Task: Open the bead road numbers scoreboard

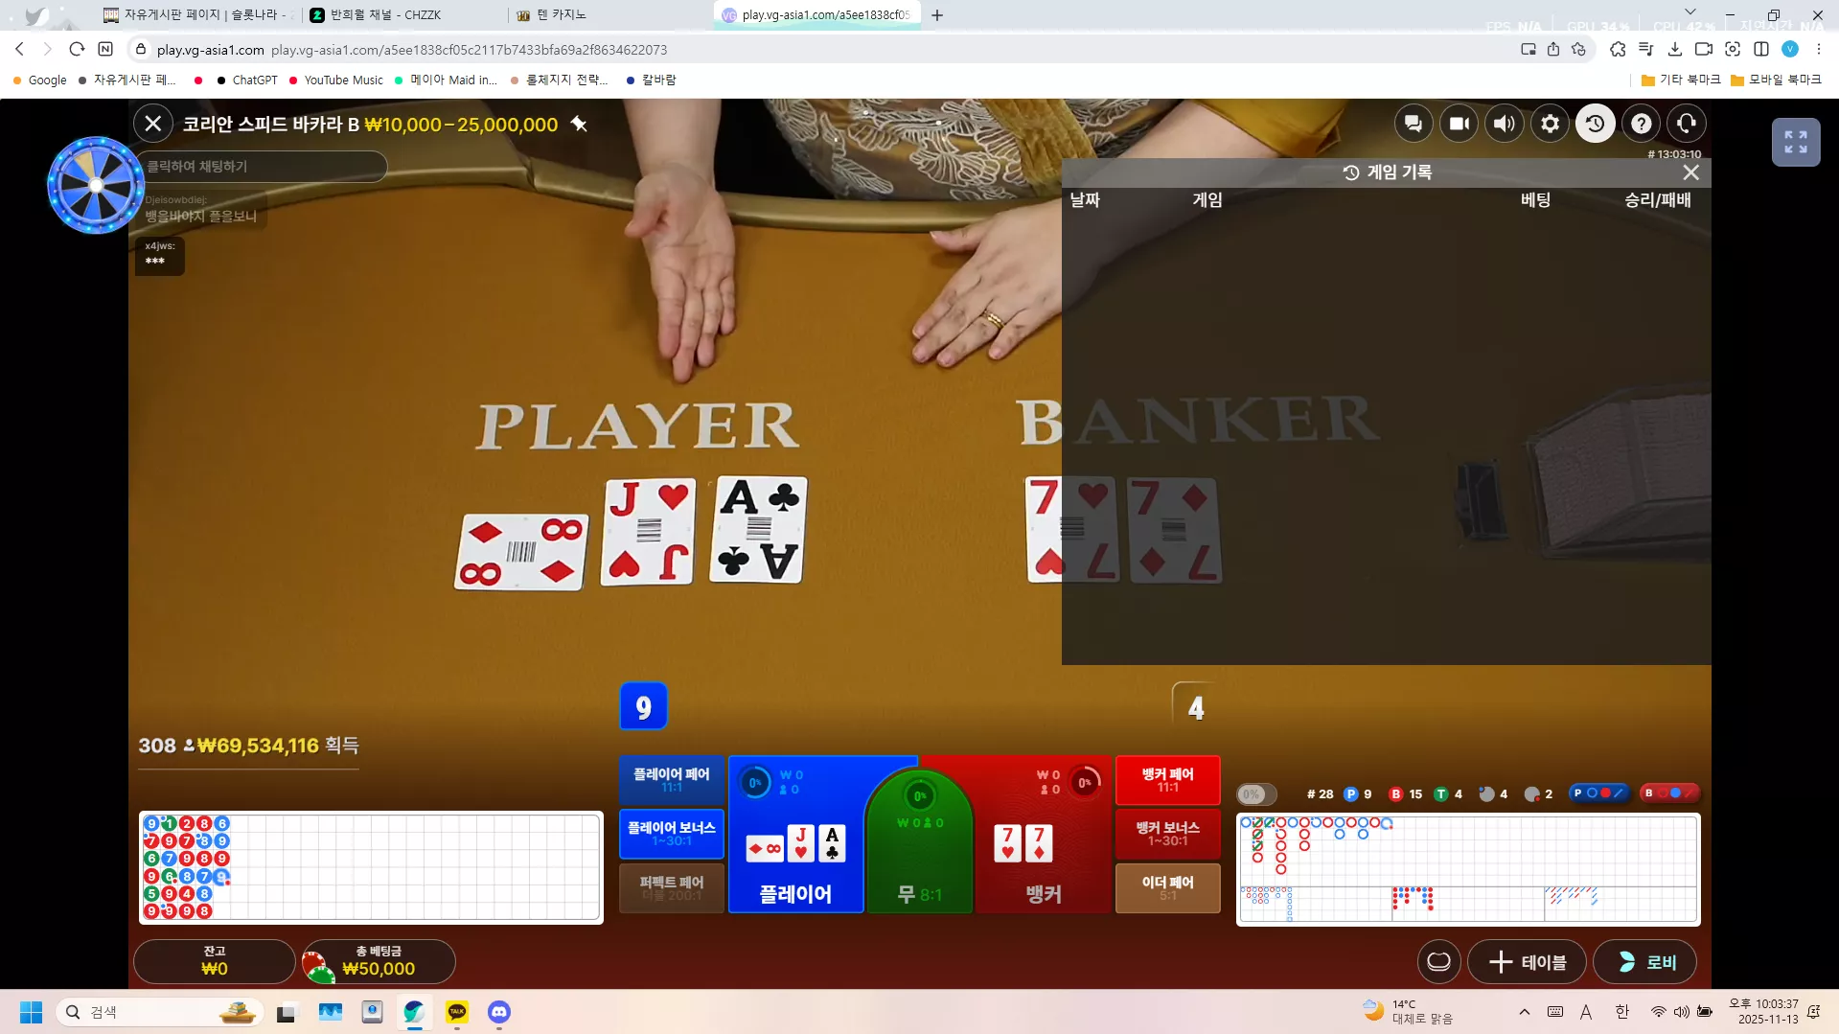Action: pyautogui.click(x=371, y=868)
